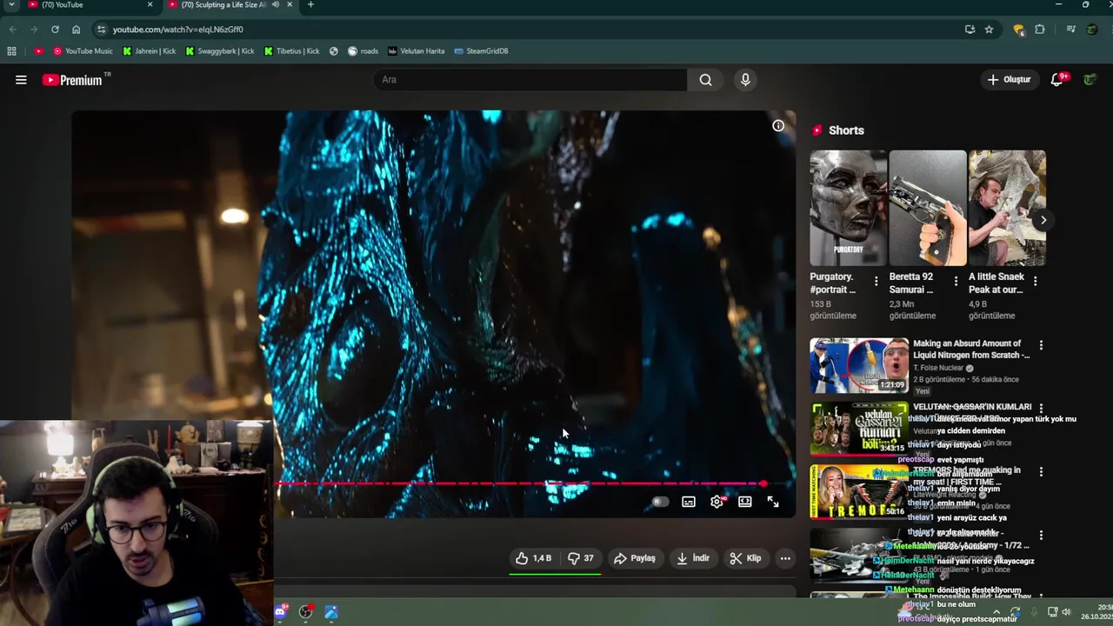Mute the Sculpting tab via speaker icon
This screenshot has width=1113, height=626.
[276, 5]
